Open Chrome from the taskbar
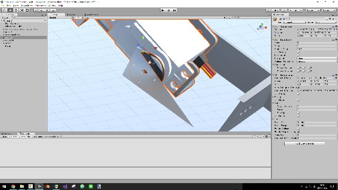 13,186
